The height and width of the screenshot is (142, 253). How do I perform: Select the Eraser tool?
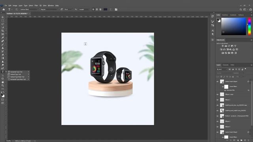(x=3, y=55)
